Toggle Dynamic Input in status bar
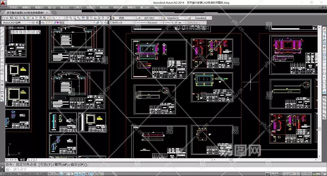 tap(84, 174)
